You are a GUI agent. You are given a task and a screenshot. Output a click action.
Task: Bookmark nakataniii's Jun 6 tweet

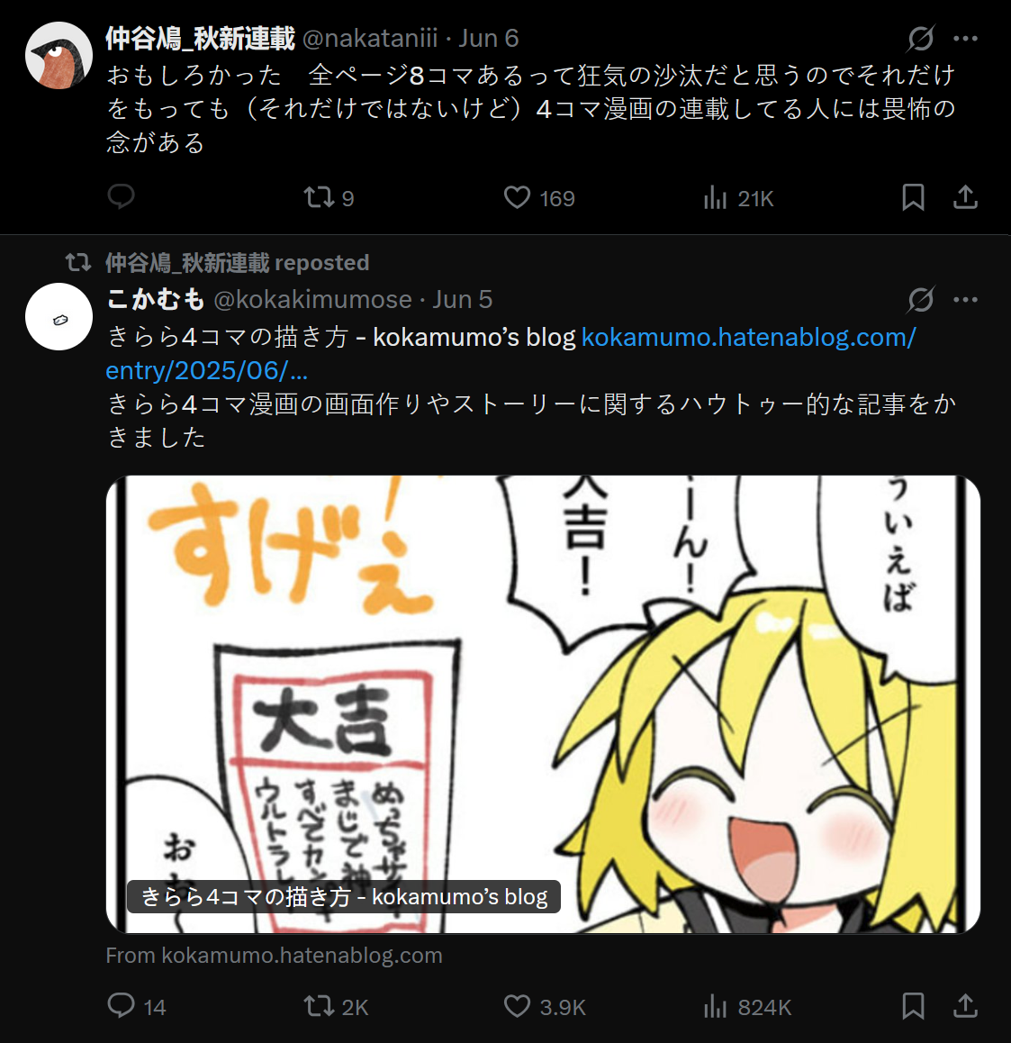pyautogui.click(x=913, y=197)
